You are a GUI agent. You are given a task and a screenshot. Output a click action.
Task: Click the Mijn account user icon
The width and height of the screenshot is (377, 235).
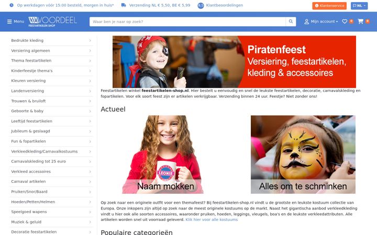coord(306,21)
